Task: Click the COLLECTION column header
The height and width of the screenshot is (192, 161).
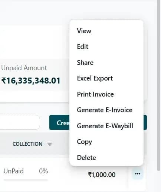Action: tap(27, 144)
